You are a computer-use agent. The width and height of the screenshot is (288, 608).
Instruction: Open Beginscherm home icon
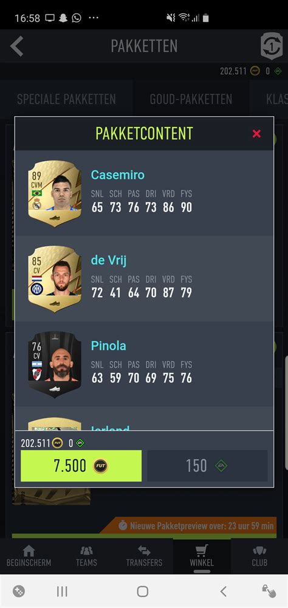pos(29,556)
